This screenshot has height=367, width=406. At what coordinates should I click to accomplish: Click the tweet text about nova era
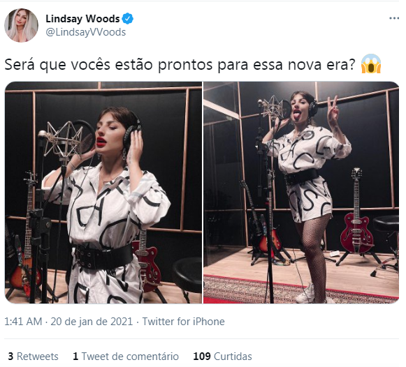(x=180, y=64)
